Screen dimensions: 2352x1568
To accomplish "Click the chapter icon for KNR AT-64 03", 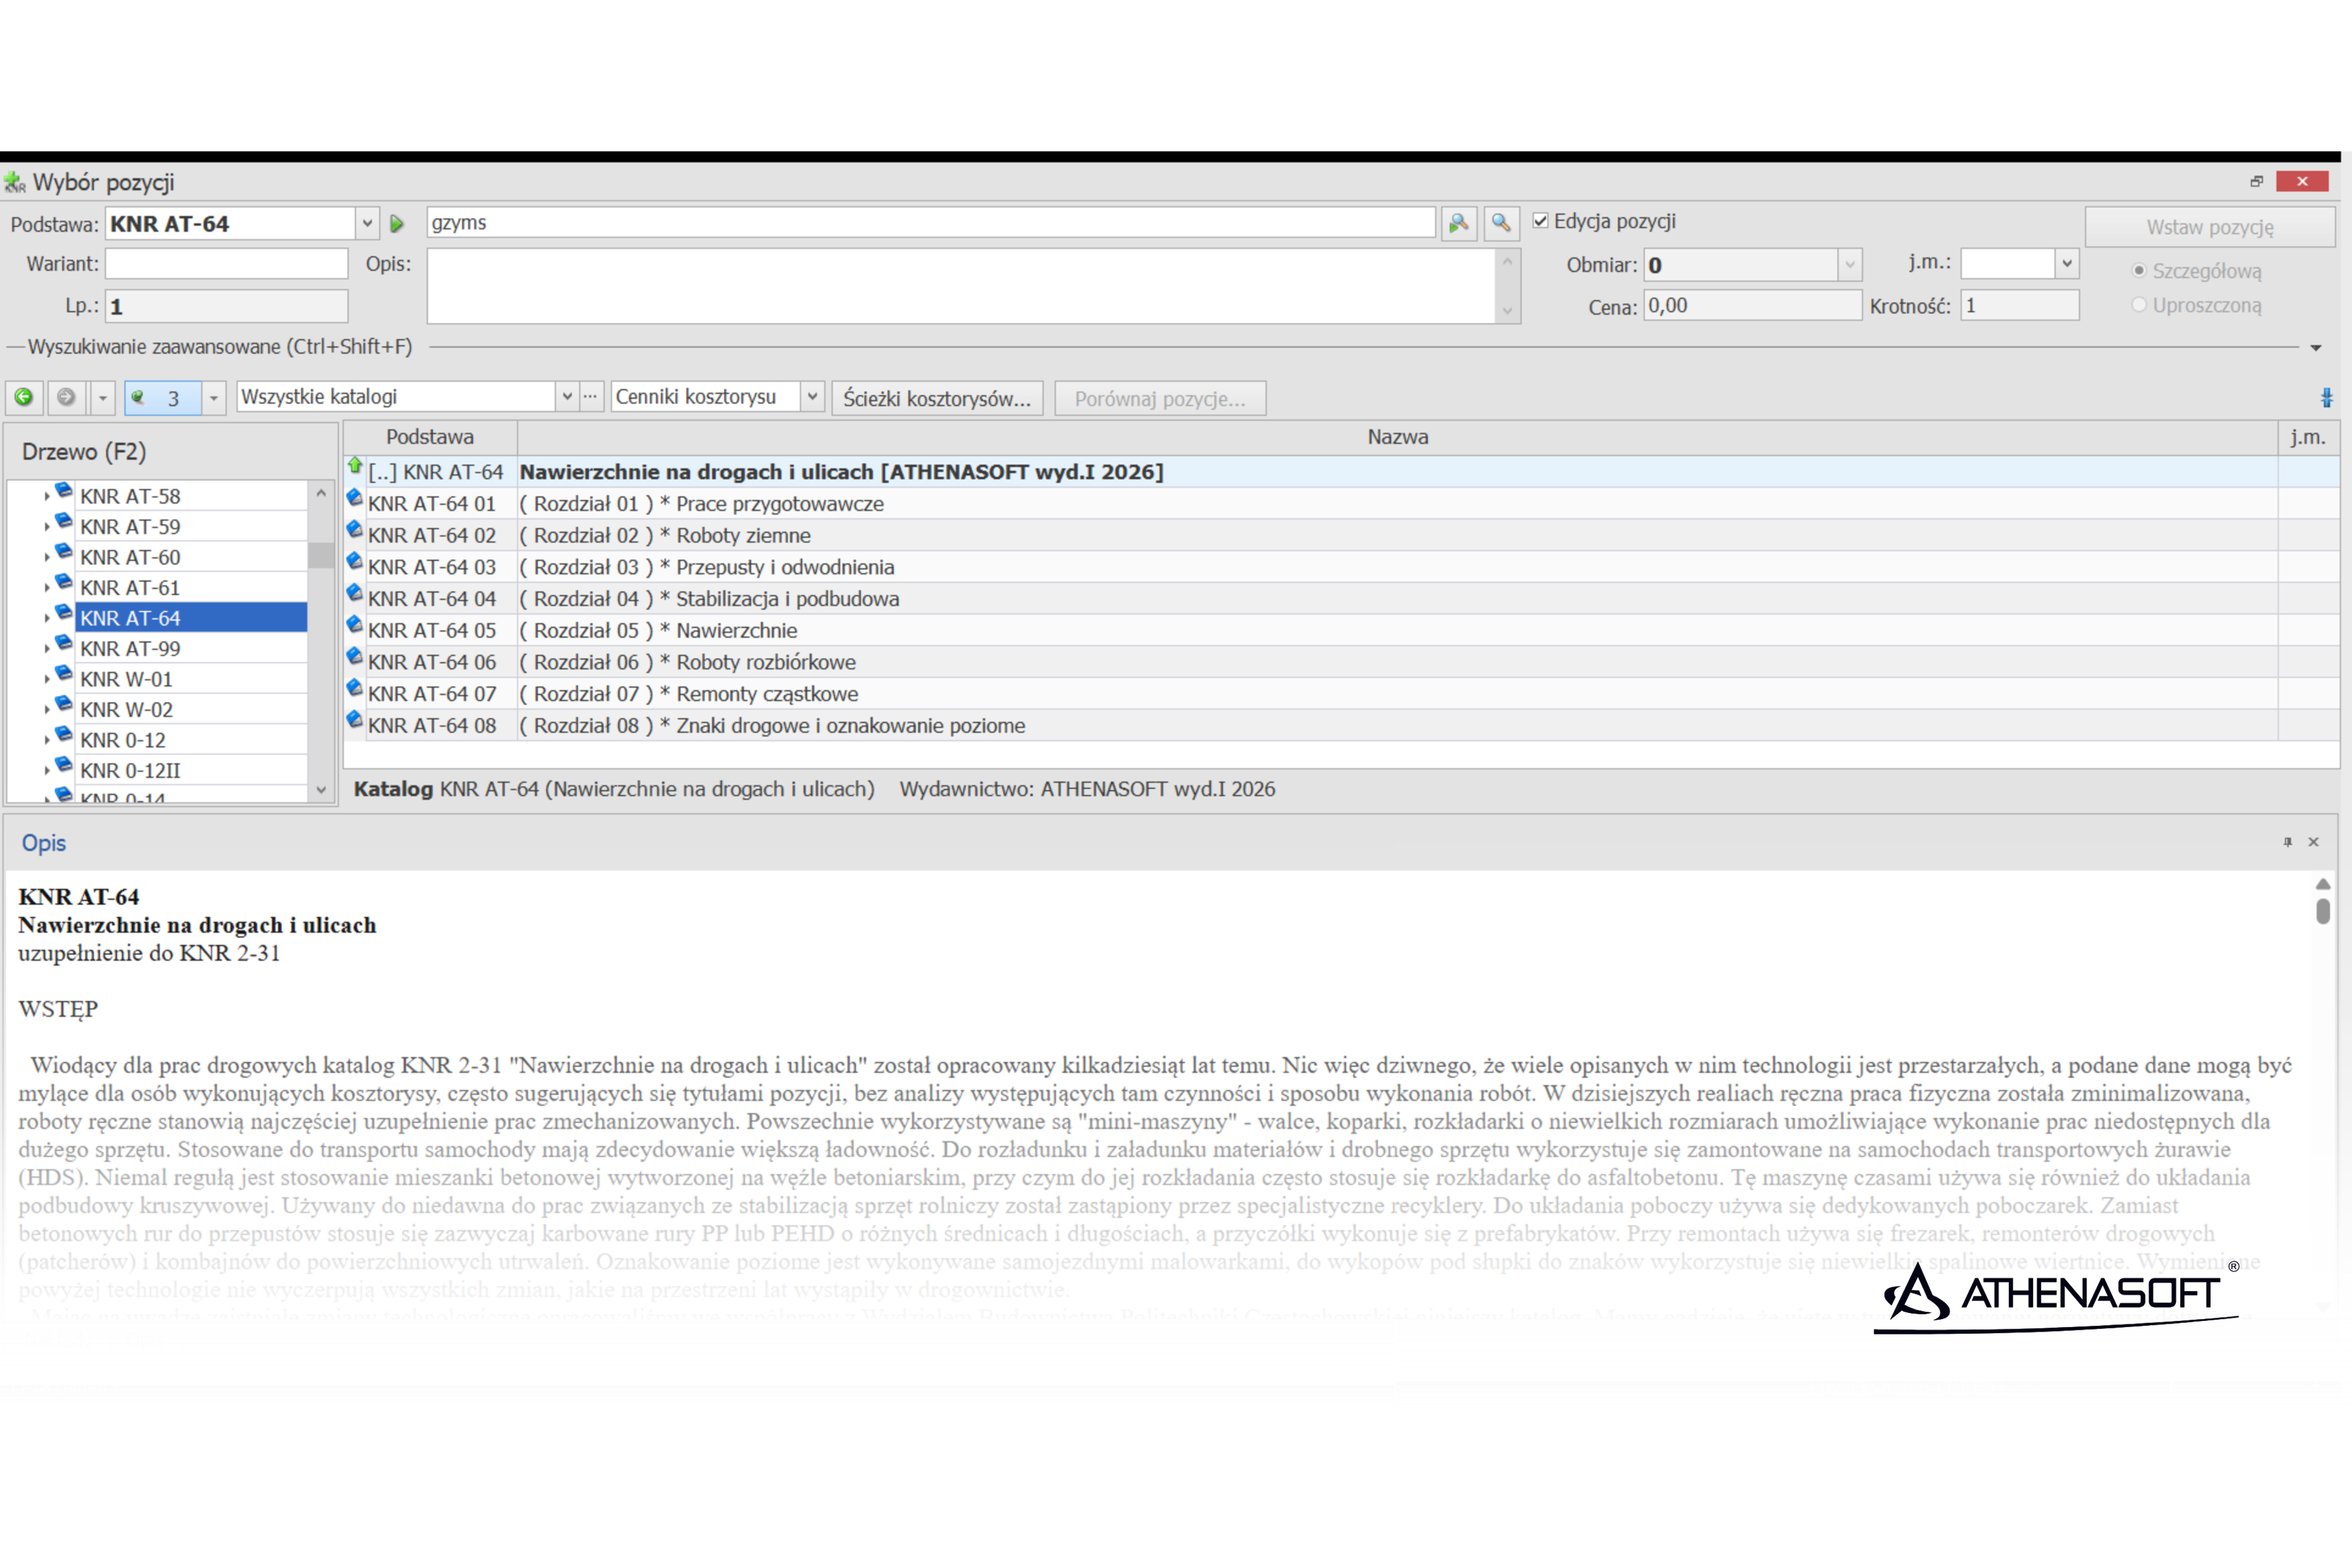I will (x=354, y=561).
